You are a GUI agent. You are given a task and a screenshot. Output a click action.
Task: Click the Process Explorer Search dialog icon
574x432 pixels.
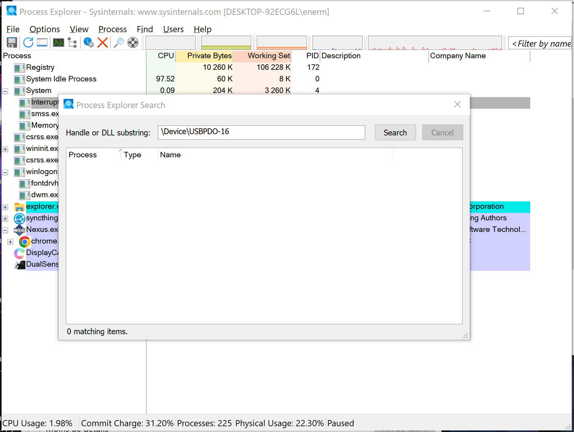click(69, 104)
